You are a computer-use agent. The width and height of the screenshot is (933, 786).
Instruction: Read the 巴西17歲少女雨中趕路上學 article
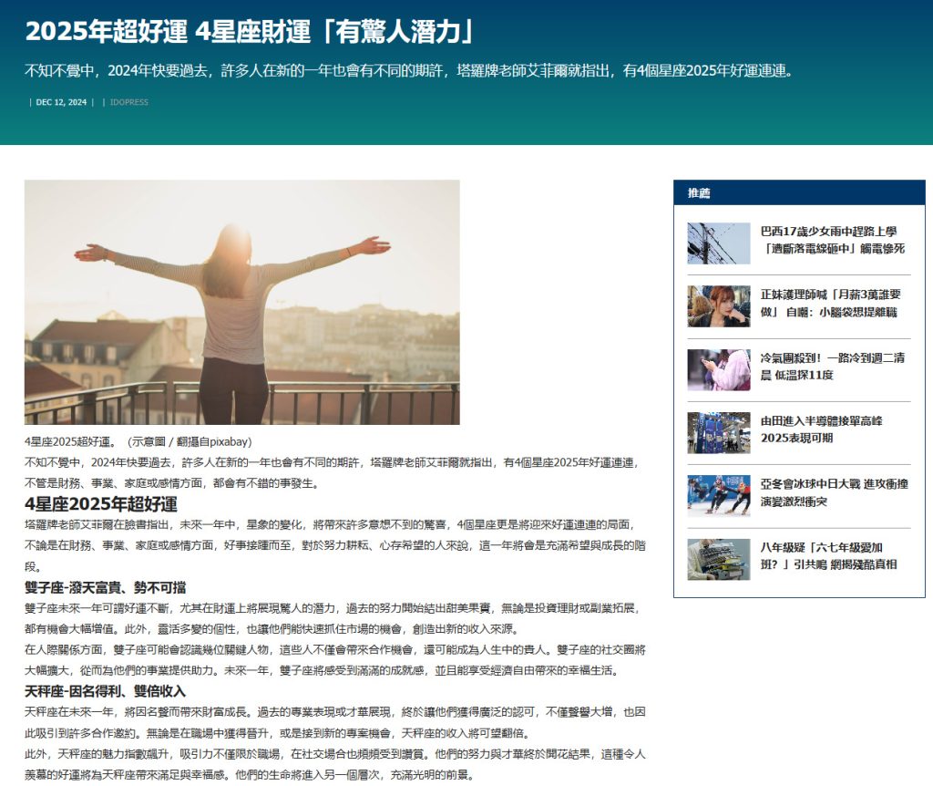(x=832, y=240)
